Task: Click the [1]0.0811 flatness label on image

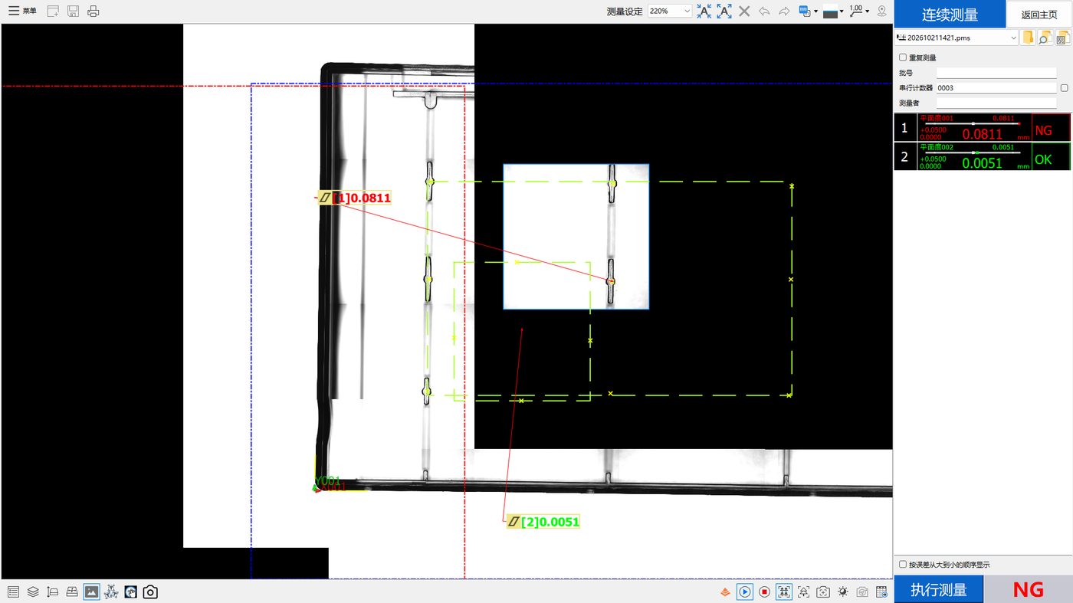Action: [355, 198]
